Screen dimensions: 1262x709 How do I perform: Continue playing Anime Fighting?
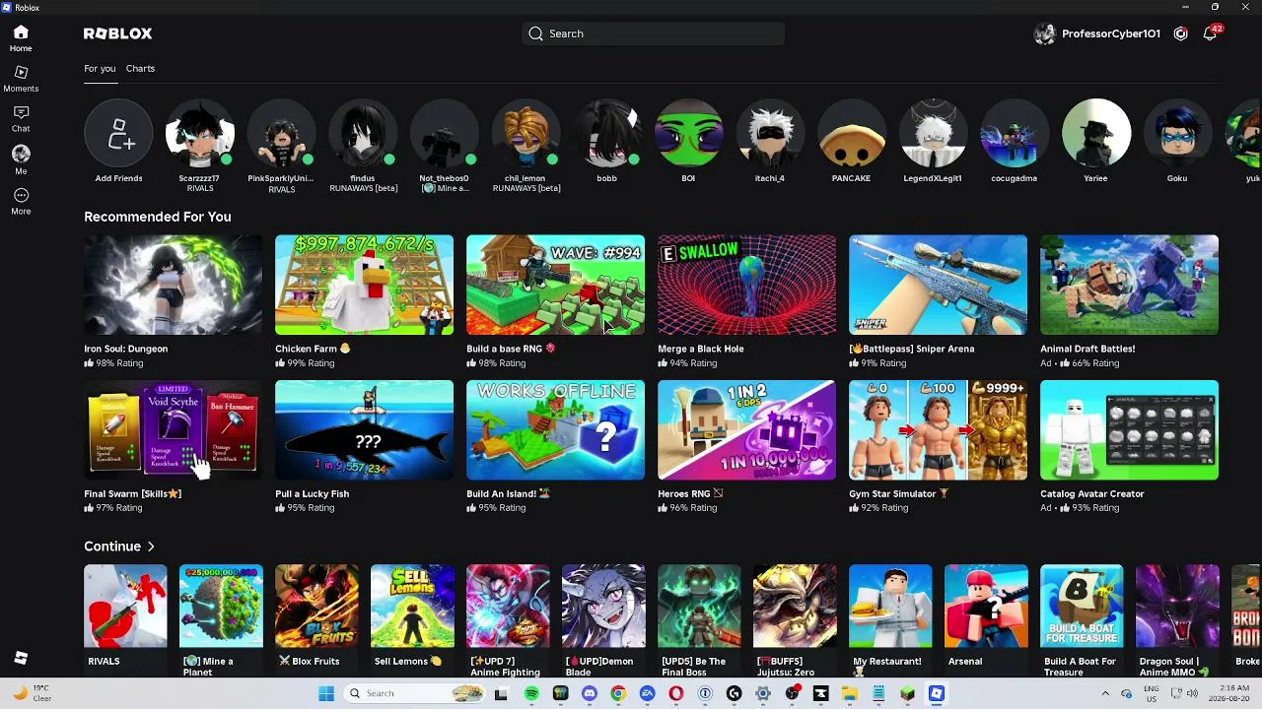tap(508, 606)
